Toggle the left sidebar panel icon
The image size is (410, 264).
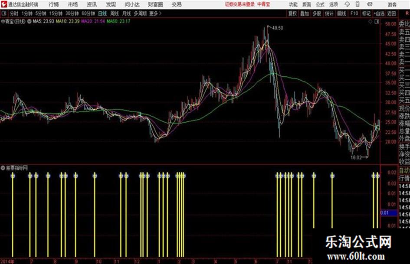pyautogui.click(x=4, y=13)
